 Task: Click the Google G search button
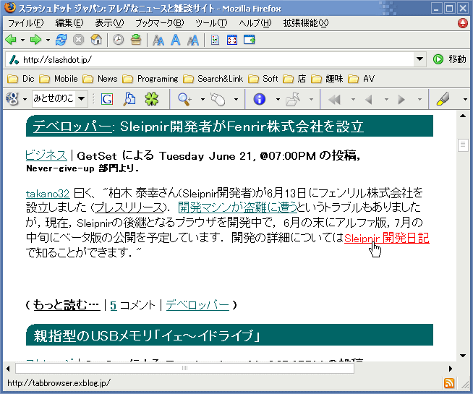(107, 99)
